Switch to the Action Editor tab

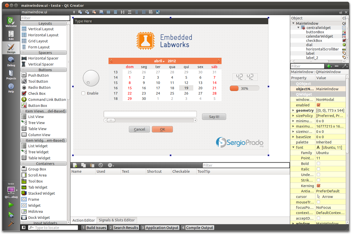coord(84,220)
